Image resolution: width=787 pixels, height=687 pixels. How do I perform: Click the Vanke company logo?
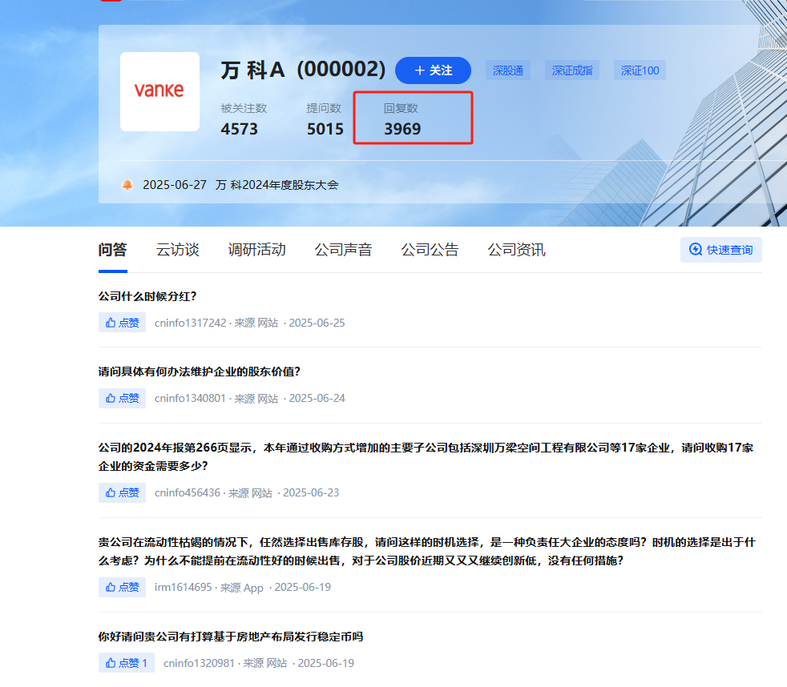coord(159,90)
